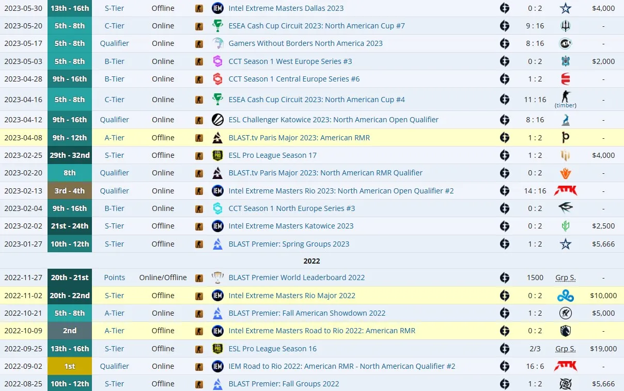
Task: Click the red CCT icon for Central Europe Series #6
Action: coord(218,79)
